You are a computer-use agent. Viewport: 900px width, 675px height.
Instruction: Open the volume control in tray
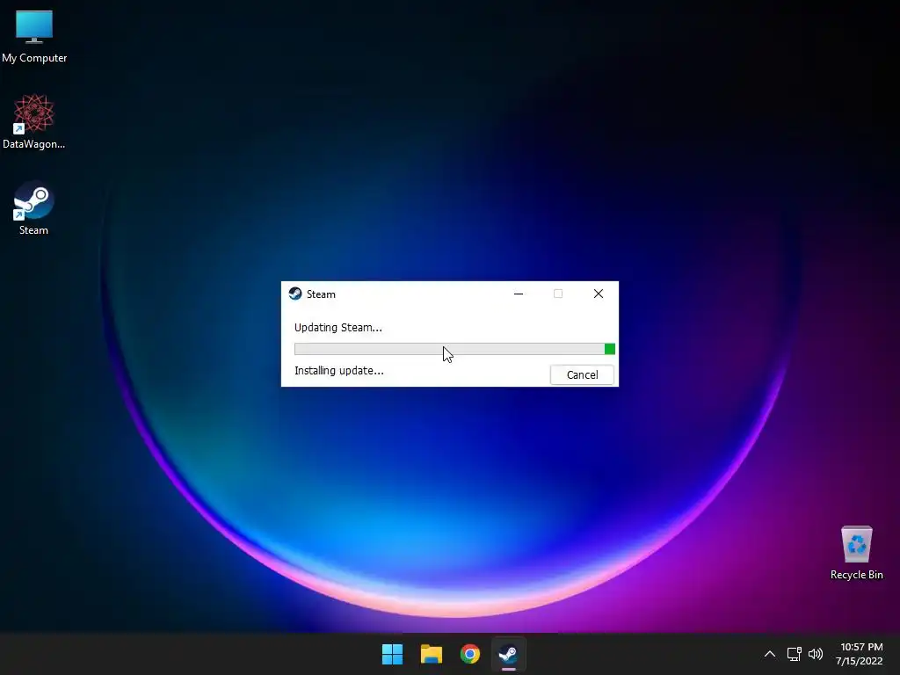pyautogui.click(x=816, y=654)
